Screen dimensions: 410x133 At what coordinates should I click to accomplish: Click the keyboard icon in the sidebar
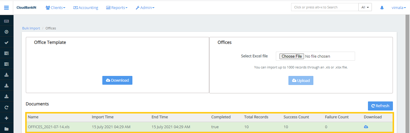click(x=6, y=21)
